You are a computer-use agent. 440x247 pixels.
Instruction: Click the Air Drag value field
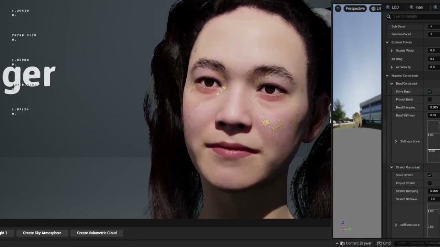(x=434, y=59)
